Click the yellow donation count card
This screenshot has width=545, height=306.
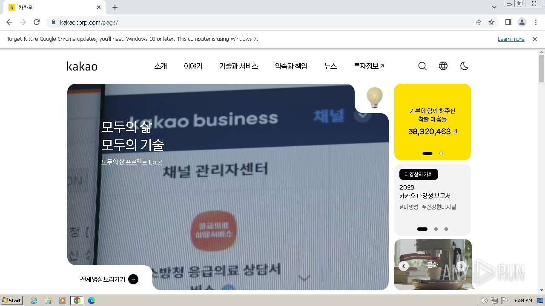click(433, 122)
